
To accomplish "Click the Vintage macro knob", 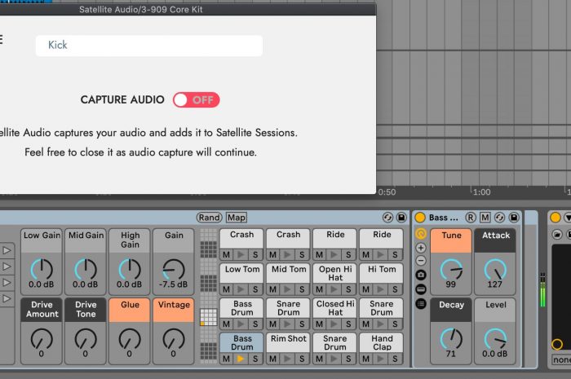I will pyautogui.click(x=174, y=339).
